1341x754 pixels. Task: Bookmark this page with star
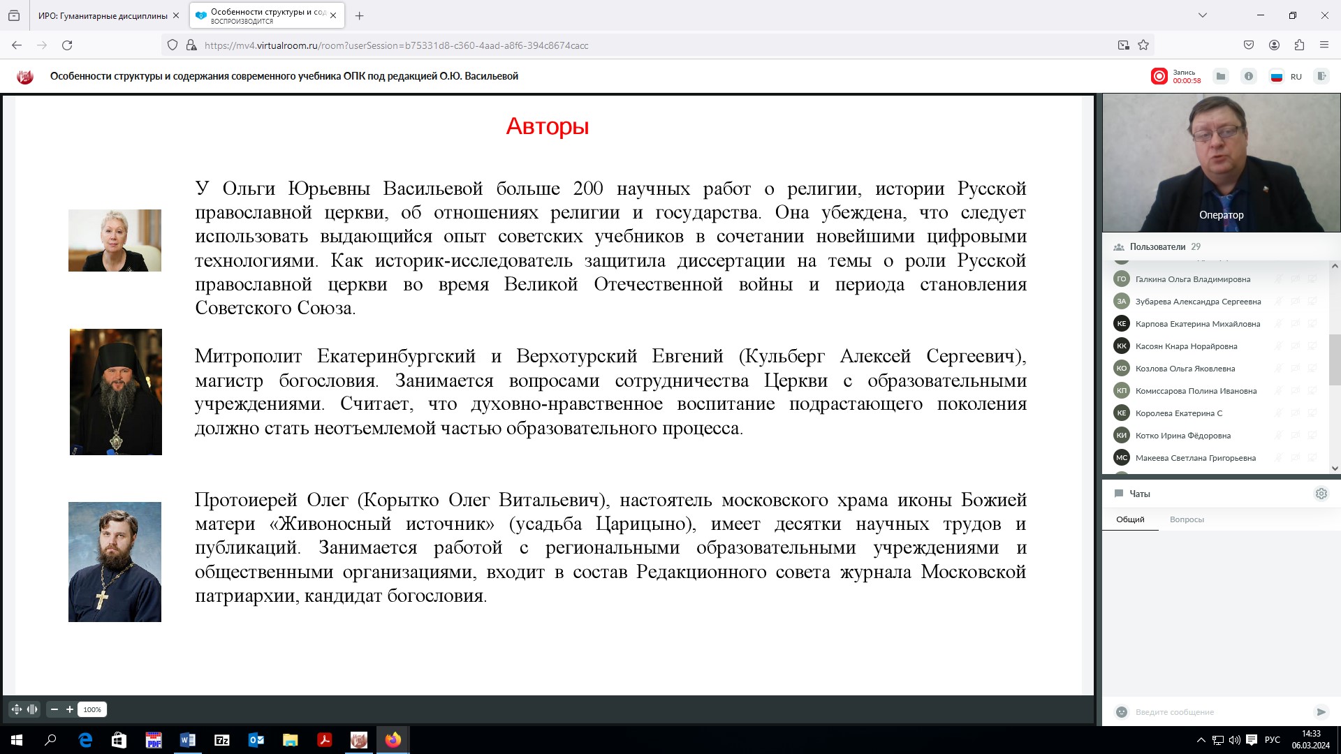point(1143,45)
